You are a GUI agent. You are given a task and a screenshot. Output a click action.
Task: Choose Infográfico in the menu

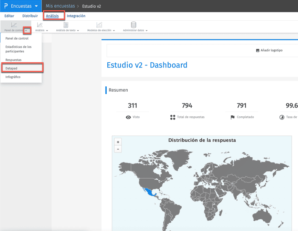13,77
